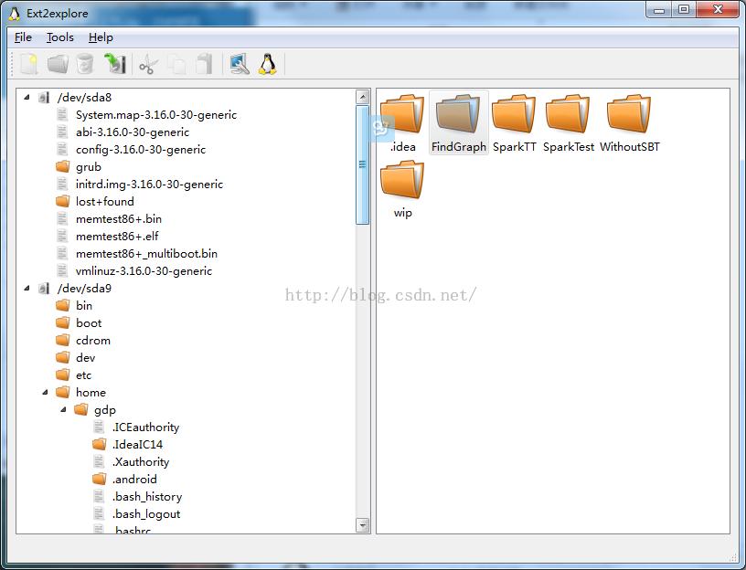Image resolution: width=746 pixels, height=570 pixels.
Task: Select the grub folder in tree
Action: [88, 167]
